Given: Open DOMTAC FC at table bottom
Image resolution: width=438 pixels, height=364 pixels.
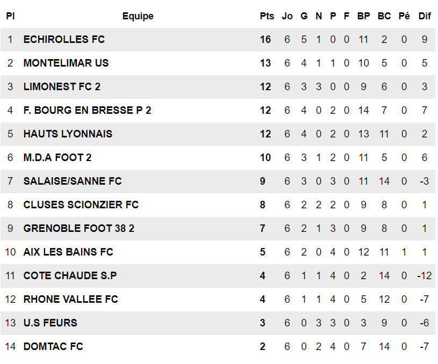Looking at the screenshot, I should point(53,347).
